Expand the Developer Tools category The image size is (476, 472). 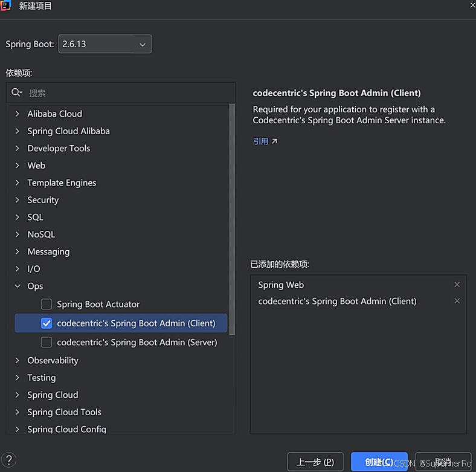pos(18,148)
